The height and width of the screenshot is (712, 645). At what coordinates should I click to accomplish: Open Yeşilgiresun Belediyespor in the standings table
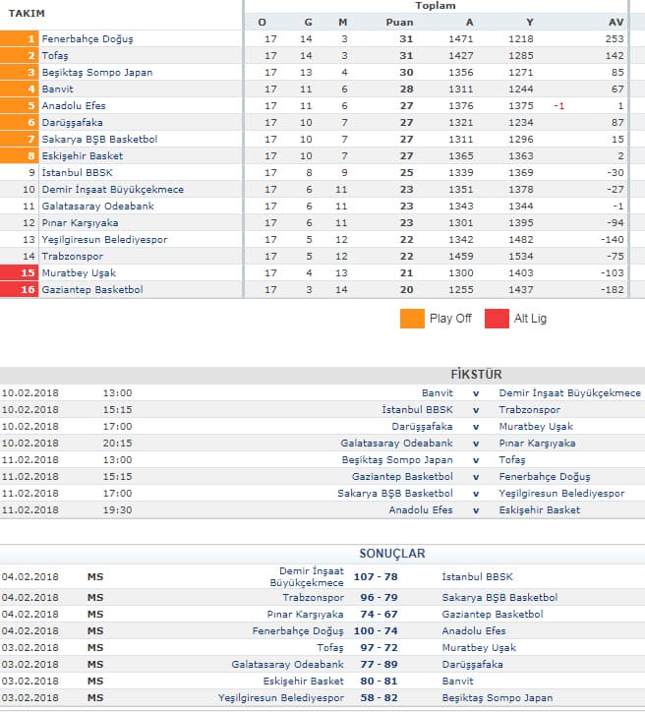[104, 240]
